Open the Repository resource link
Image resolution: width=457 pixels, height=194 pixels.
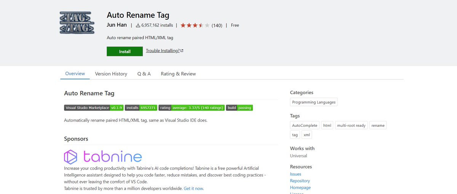[300, 181]
